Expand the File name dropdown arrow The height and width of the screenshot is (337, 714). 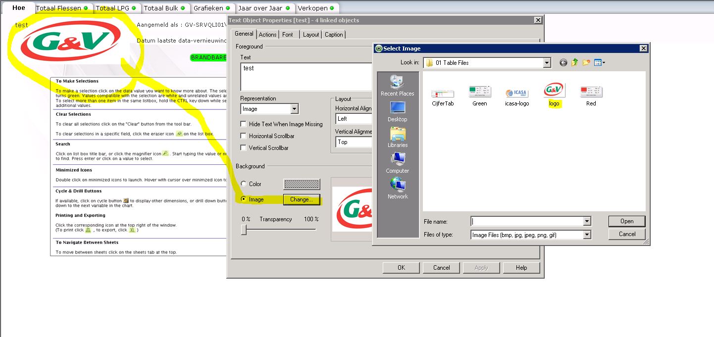tap(587, 222)
